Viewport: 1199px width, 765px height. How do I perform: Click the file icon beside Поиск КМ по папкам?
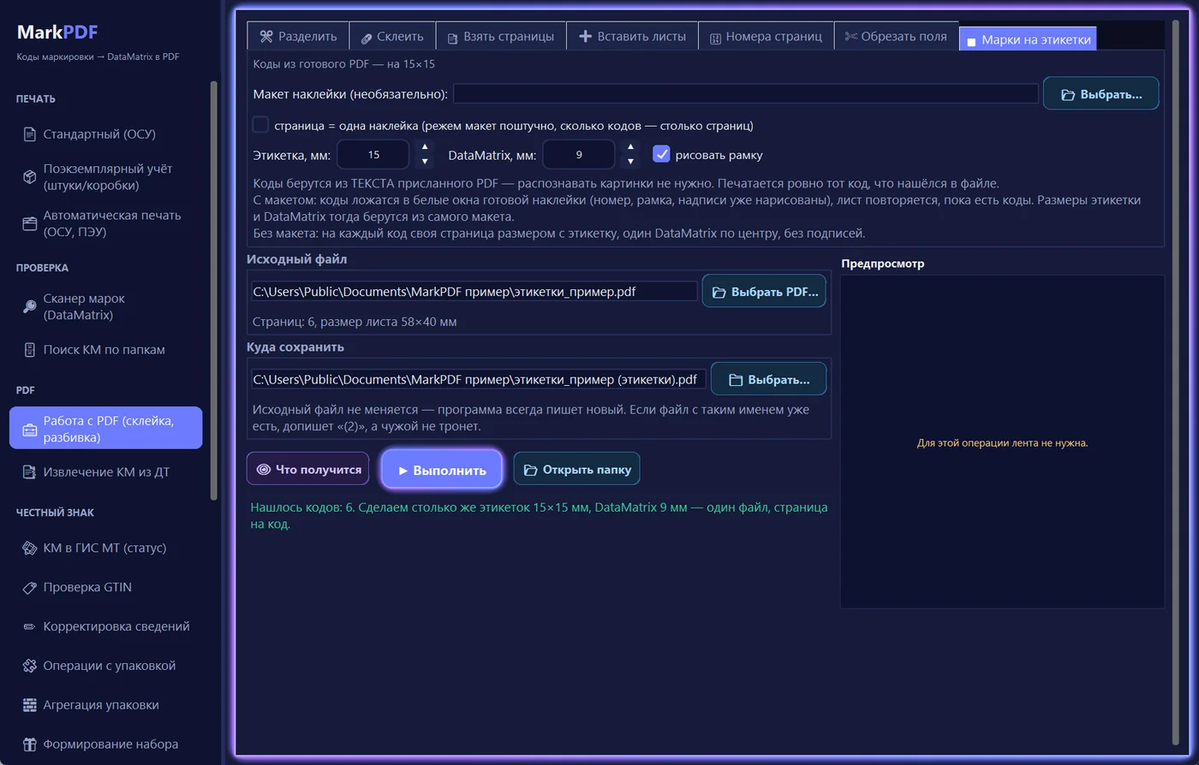point(29,350)
